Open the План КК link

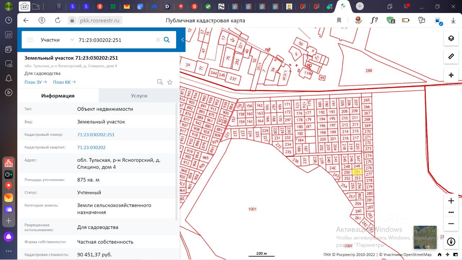click(64, 82)
